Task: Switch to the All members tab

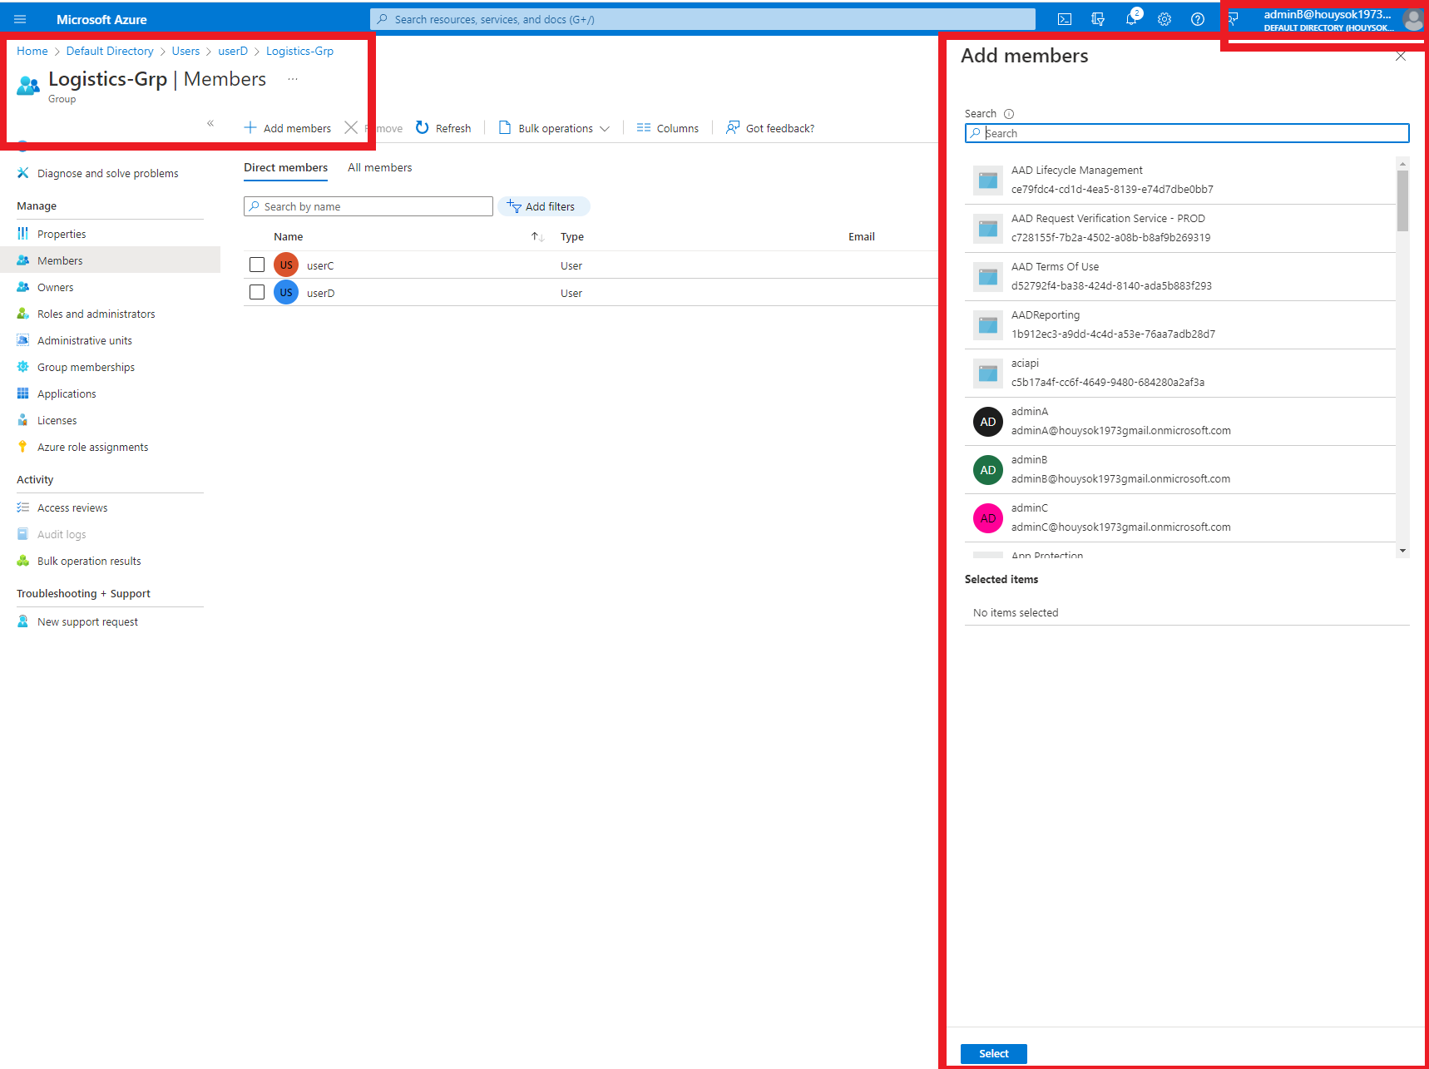Action: [379, 167]
